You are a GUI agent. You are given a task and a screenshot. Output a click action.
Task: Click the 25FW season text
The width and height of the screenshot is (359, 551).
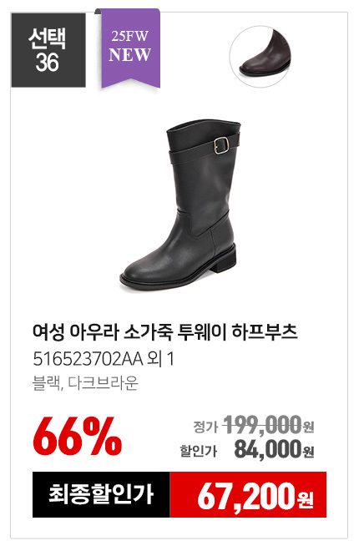[130, 36]
